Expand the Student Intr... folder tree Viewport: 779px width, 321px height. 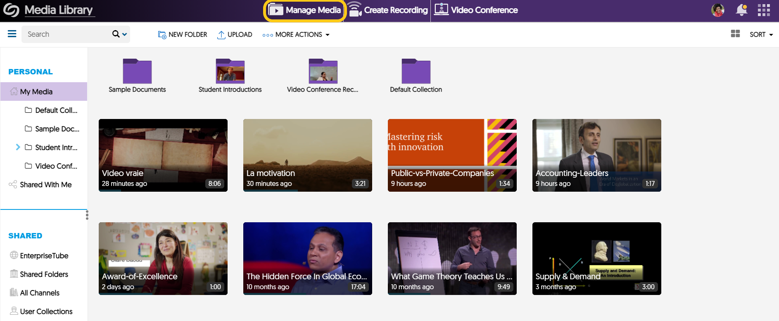coord(18,147)
